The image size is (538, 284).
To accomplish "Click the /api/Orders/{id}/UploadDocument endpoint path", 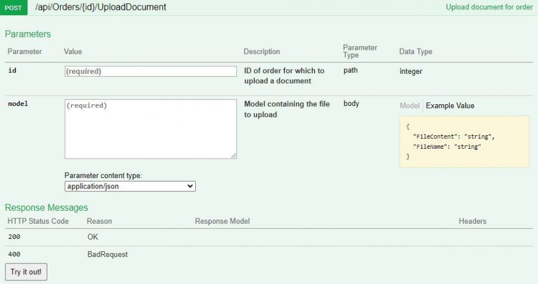I will 101,7.
